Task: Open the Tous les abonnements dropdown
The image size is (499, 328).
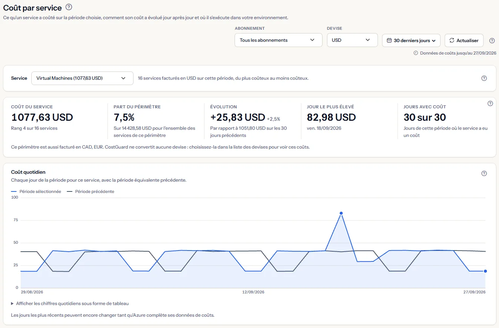Action: point(278,40)
